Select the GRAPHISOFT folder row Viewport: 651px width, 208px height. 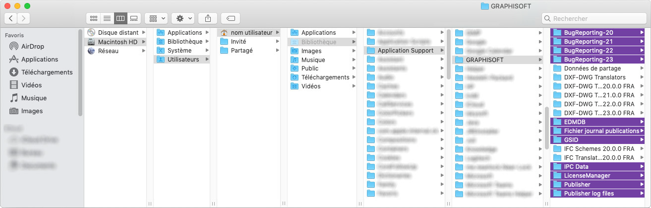(497, 60)
